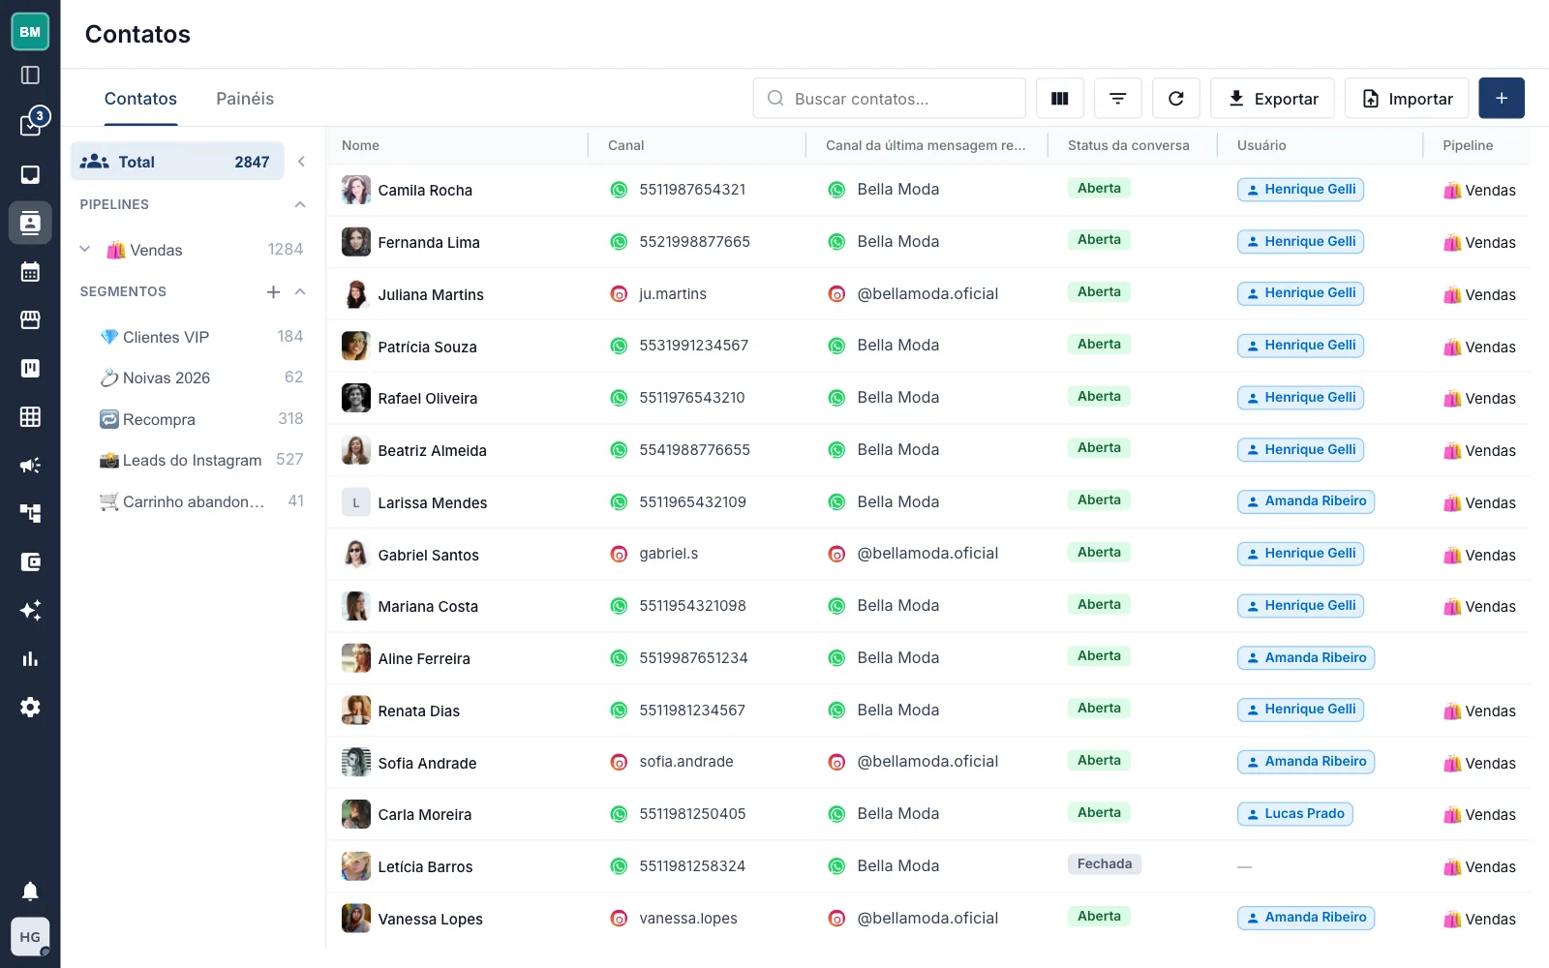1549x968 pixels.
Task: Open the campaigns megaphone icon
Action: (30, 465)
